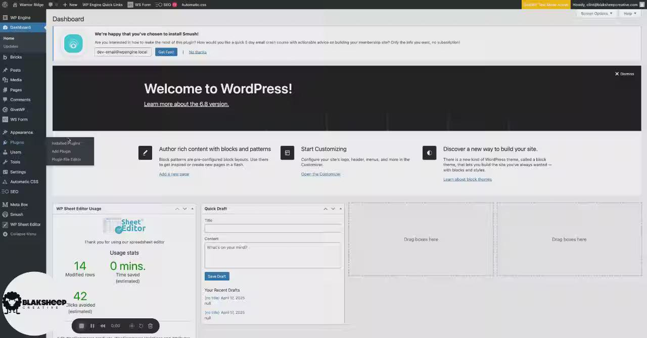Go to Updates under Dashboard
The width and height of the screenshot is (647, 338).
pyautogui.click(x=11, y=46)
